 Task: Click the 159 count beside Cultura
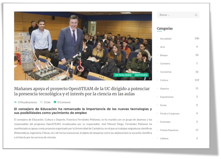tap(197, 80)
